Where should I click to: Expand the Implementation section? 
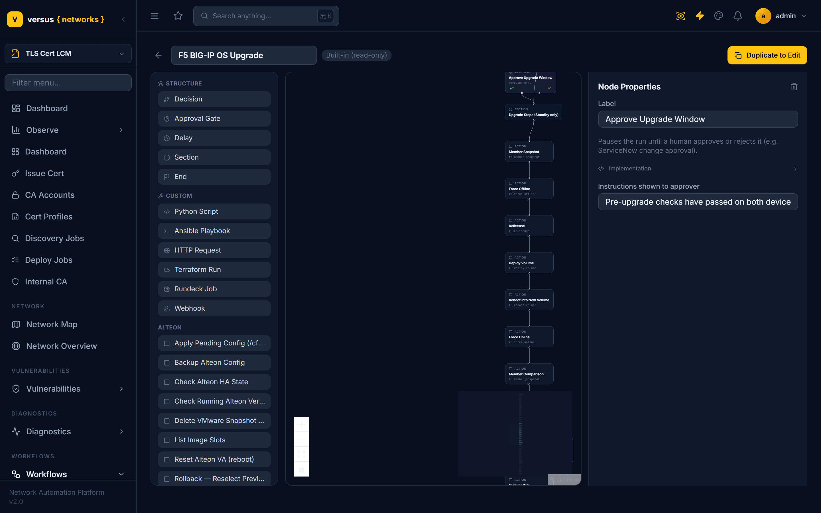tap(698, 168)
